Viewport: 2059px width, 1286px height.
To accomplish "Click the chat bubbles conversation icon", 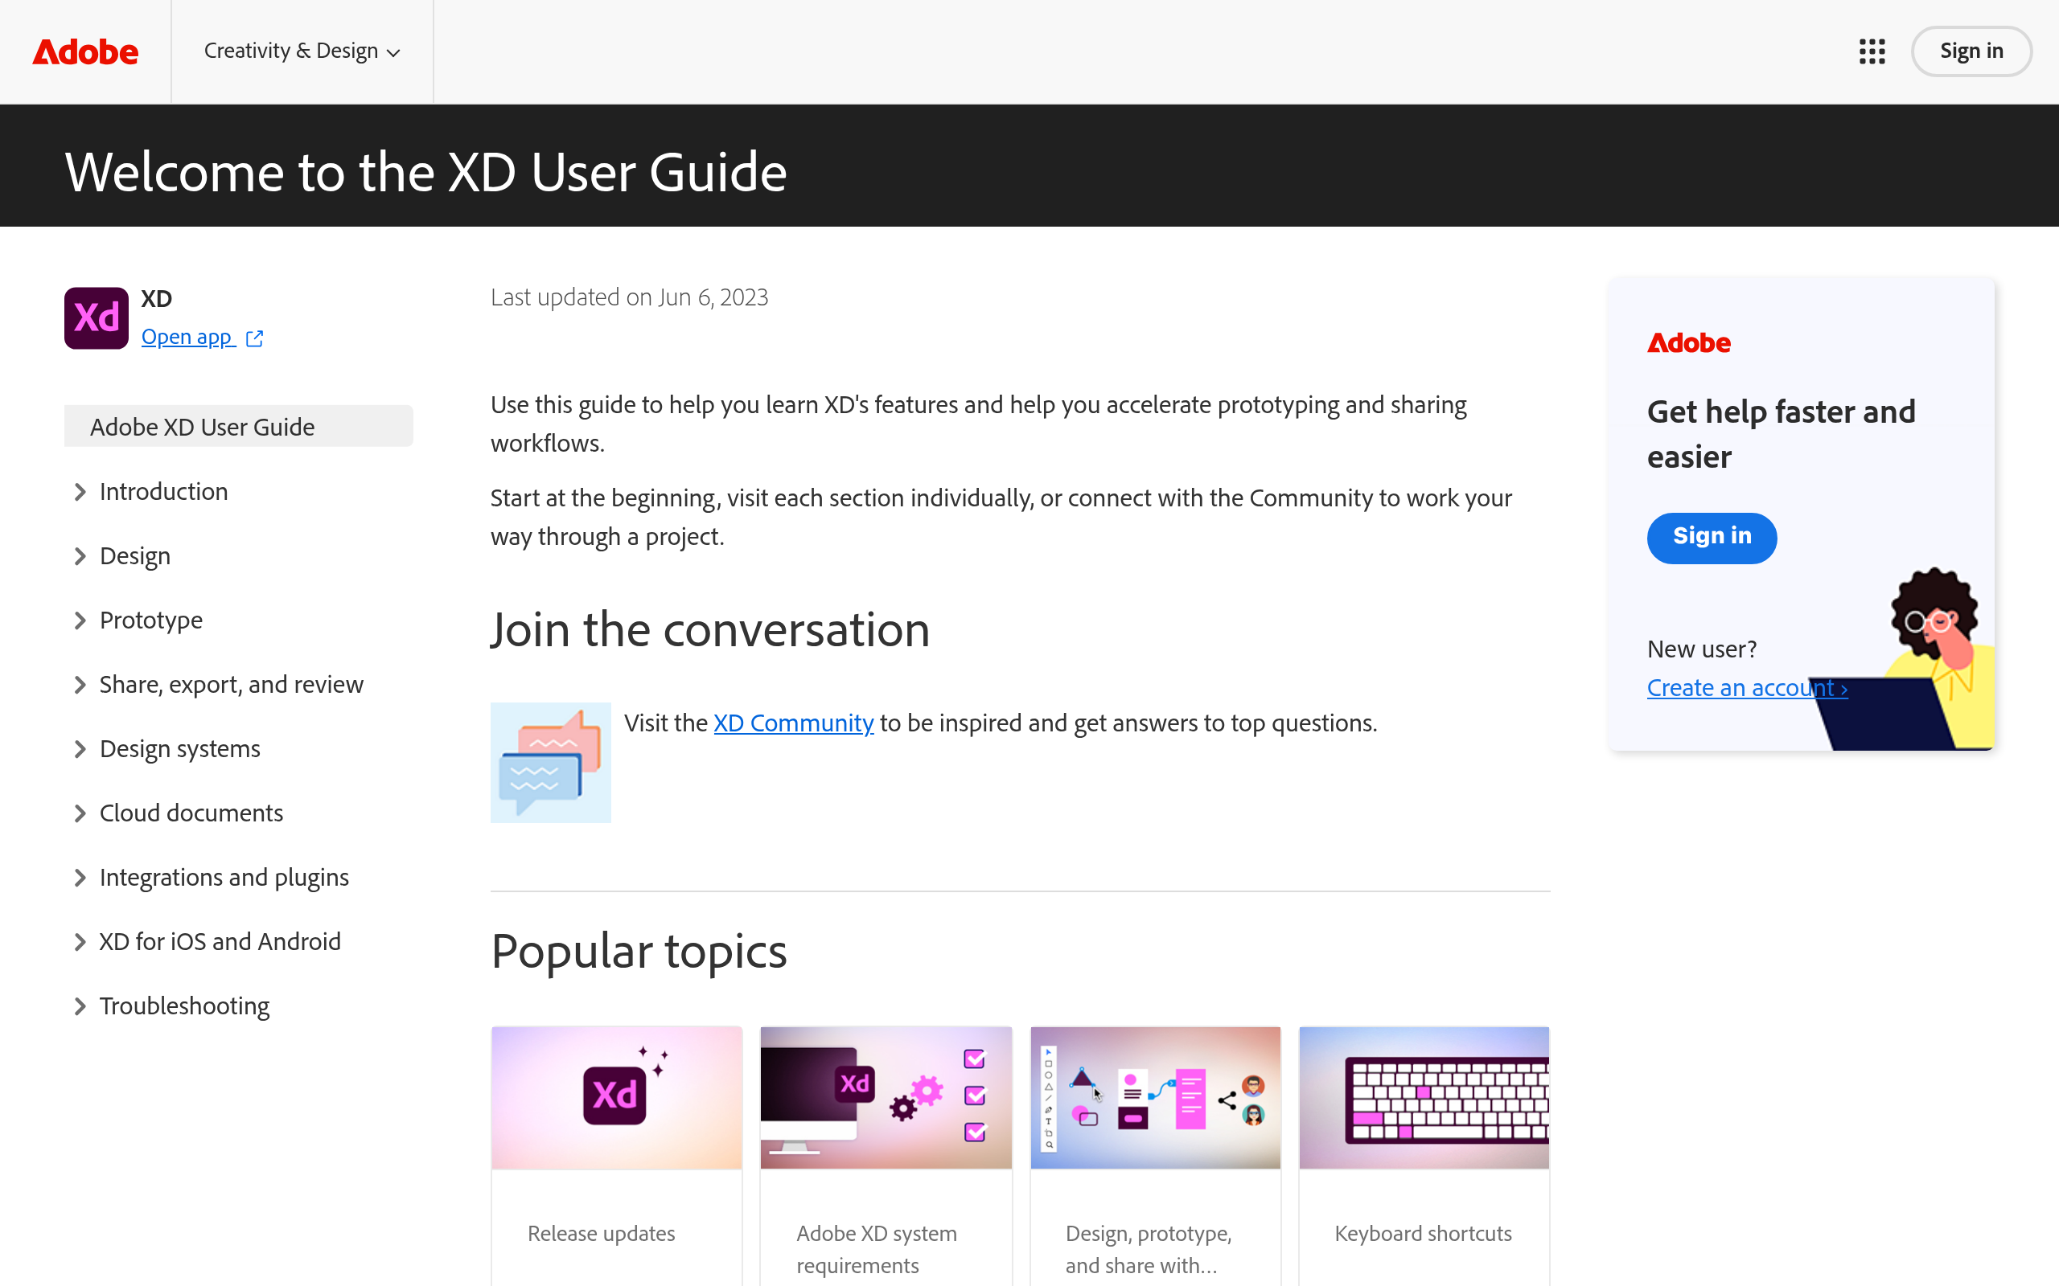I will pyautogui.click(x=550, y=762).
